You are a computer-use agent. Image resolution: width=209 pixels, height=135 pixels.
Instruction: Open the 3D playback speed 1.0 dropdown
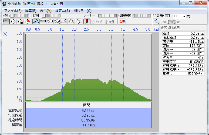pos(184,16)
